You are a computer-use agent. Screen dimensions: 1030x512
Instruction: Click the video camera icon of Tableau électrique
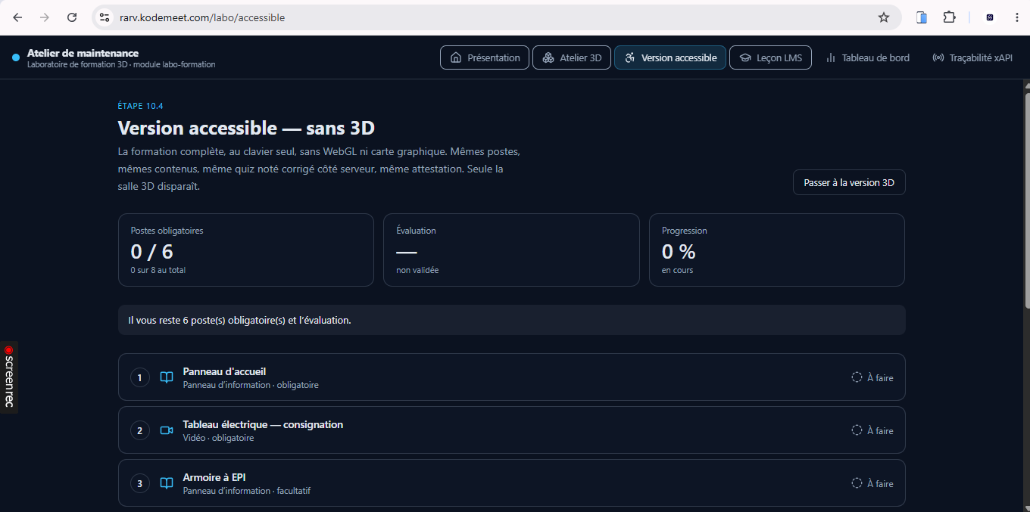tap(167, 430)
